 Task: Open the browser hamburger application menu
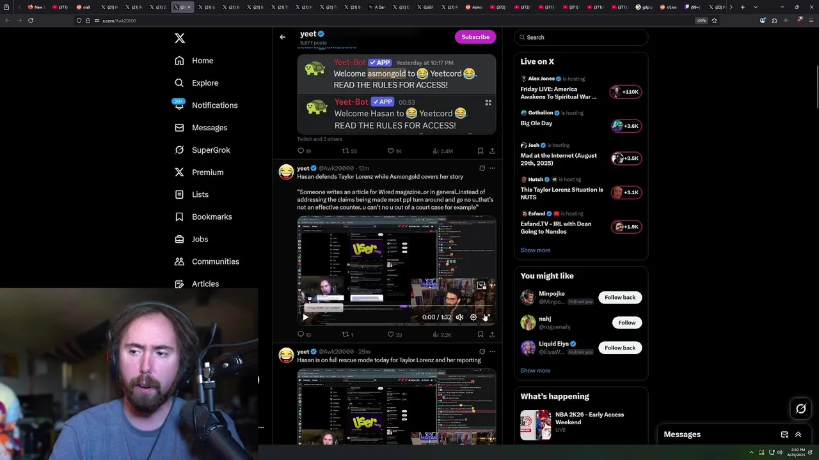tap(810, 20)
